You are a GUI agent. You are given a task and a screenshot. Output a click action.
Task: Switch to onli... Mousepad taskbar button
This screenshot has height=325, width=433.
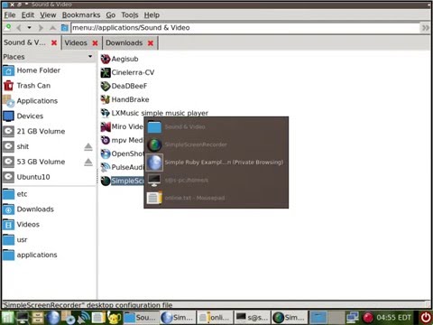point(215,318)
